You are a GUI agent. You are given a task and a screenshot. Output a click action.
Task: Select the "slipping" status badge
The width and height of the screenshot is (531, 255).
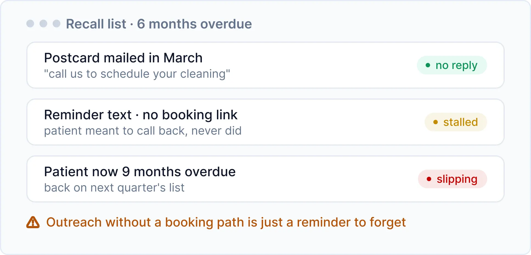tap(453, 179)
